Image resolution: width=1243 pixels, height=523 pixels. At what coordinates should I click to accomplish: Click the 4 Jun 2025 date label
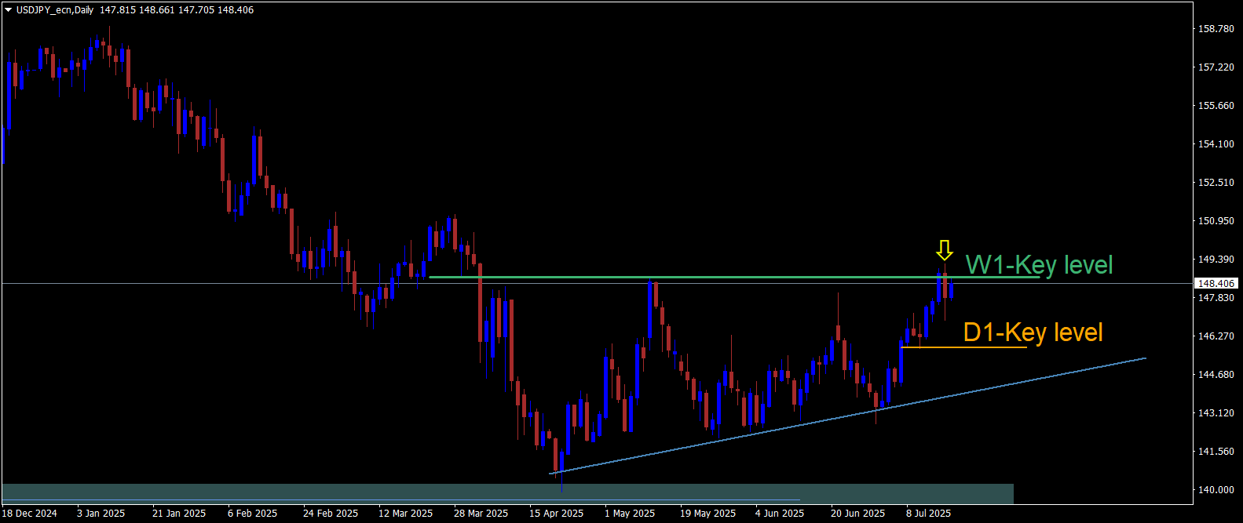pos(780,514)
